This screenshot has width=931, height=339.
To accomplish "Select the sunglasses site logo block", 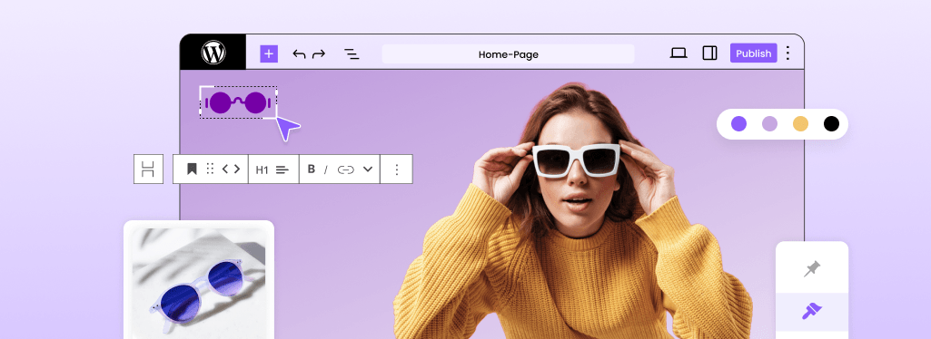I will (x=237, y=102).
